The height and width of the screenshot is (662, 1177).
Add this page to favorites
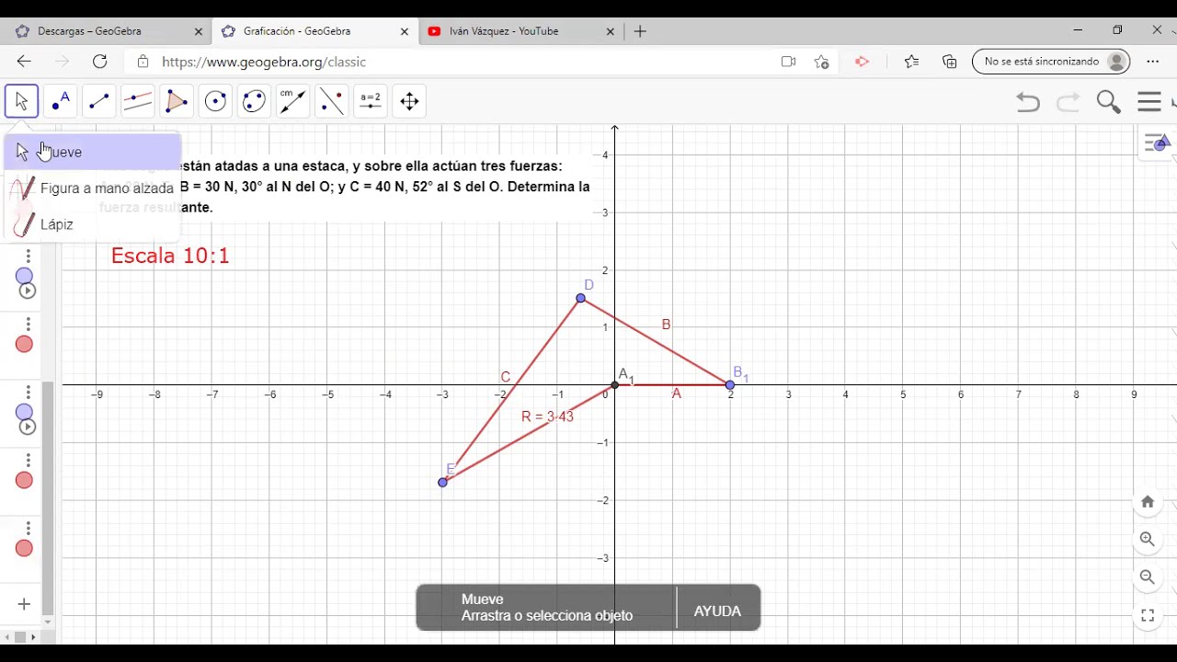coord(821,62)
